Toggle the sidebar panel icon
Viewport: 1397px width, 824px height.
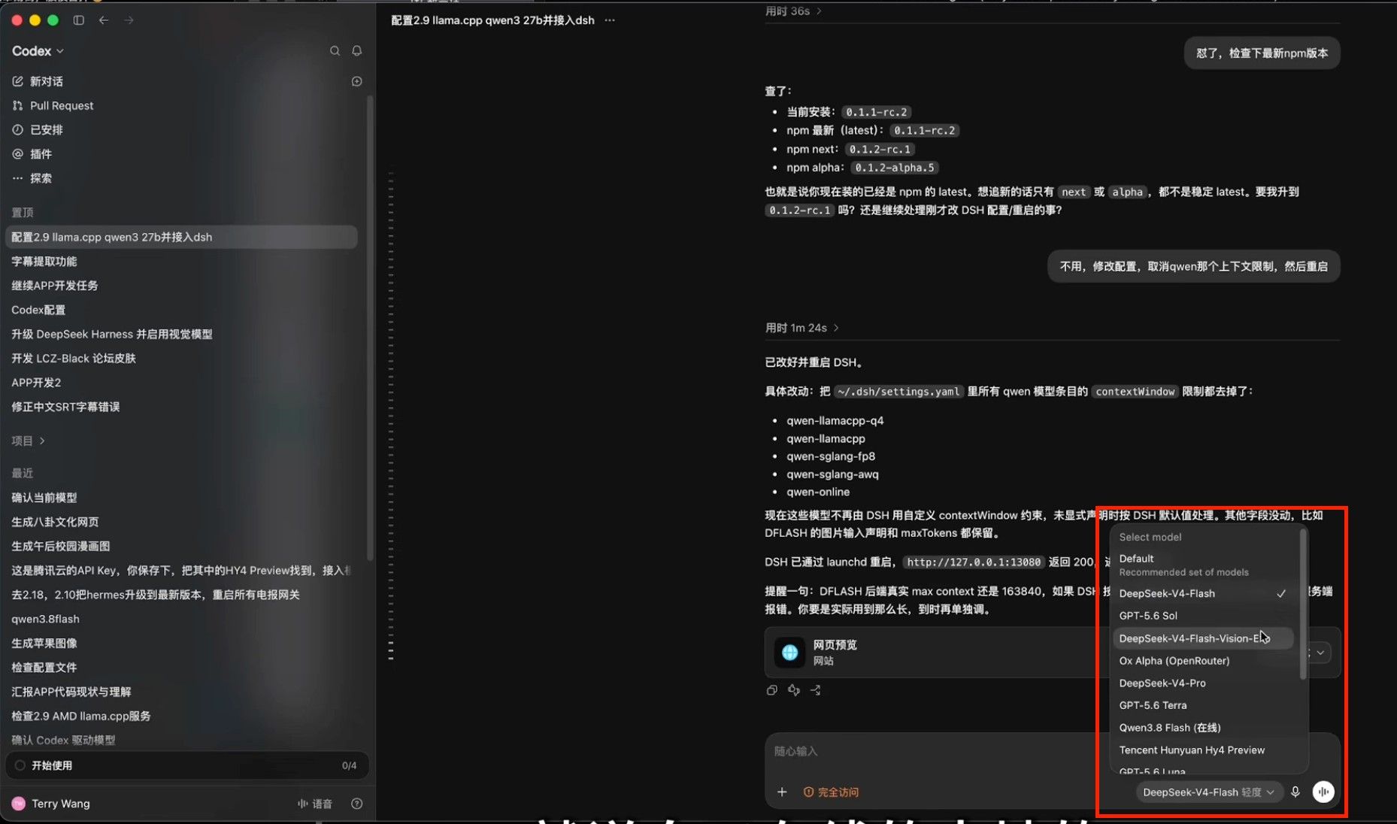[78, 20]
